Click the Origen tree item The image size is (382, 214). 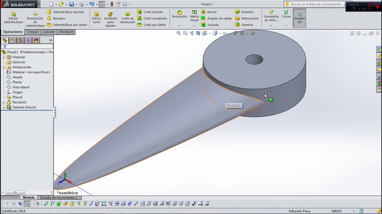coord(17,92)
